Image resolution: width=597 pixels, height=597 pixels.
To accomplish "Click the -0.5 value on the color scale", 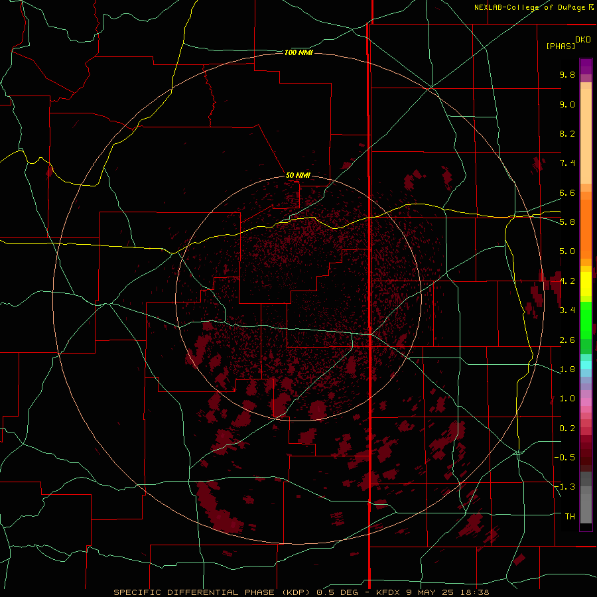I will tap(564, 457).
